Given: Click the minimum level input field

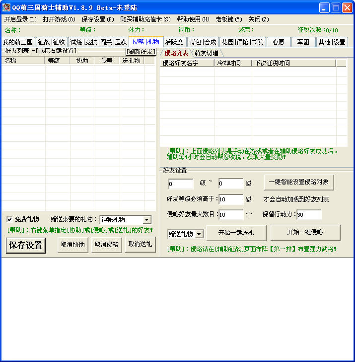Looking at the screenshot, I should tap(181, 184).
